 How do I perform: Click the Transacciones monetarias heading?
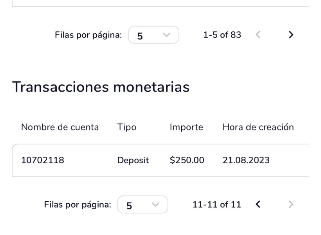(101, 87)
